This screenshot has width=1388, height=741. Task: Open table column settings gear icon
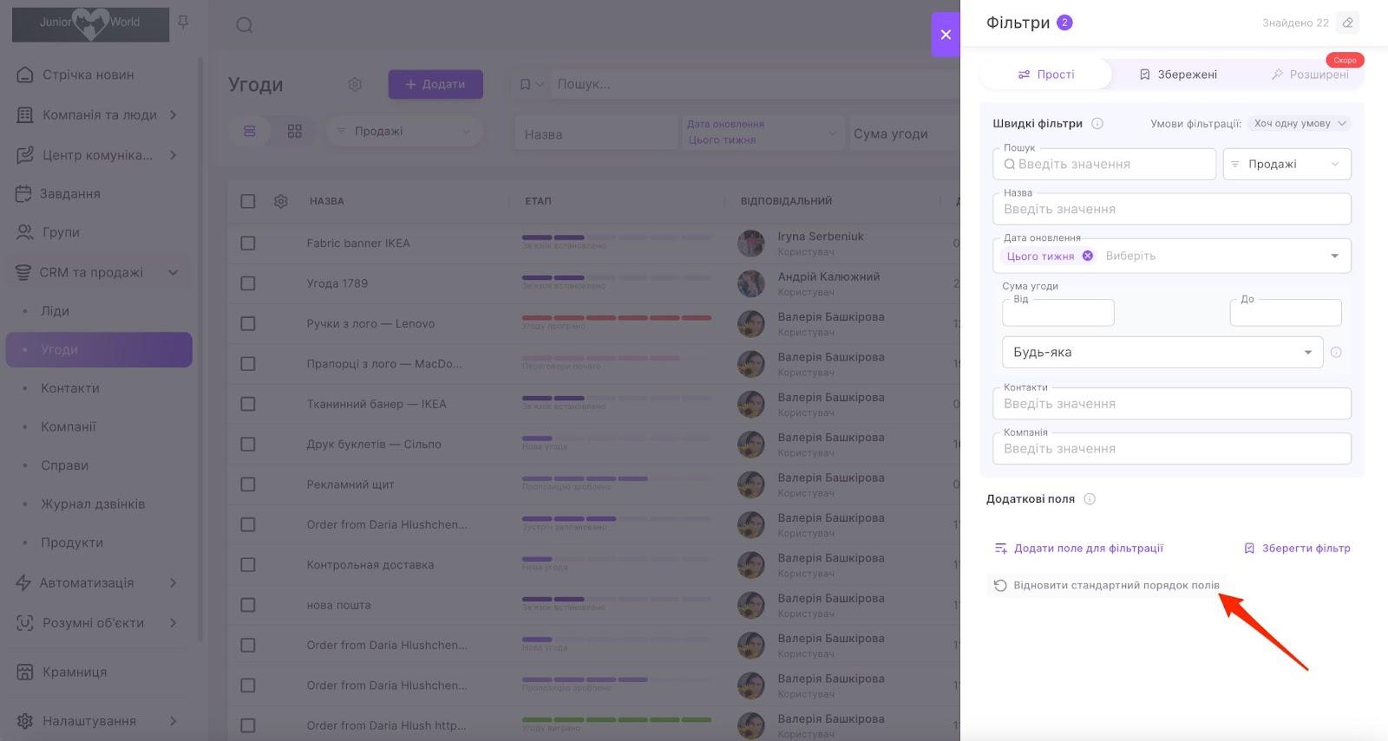pos(280,201)
